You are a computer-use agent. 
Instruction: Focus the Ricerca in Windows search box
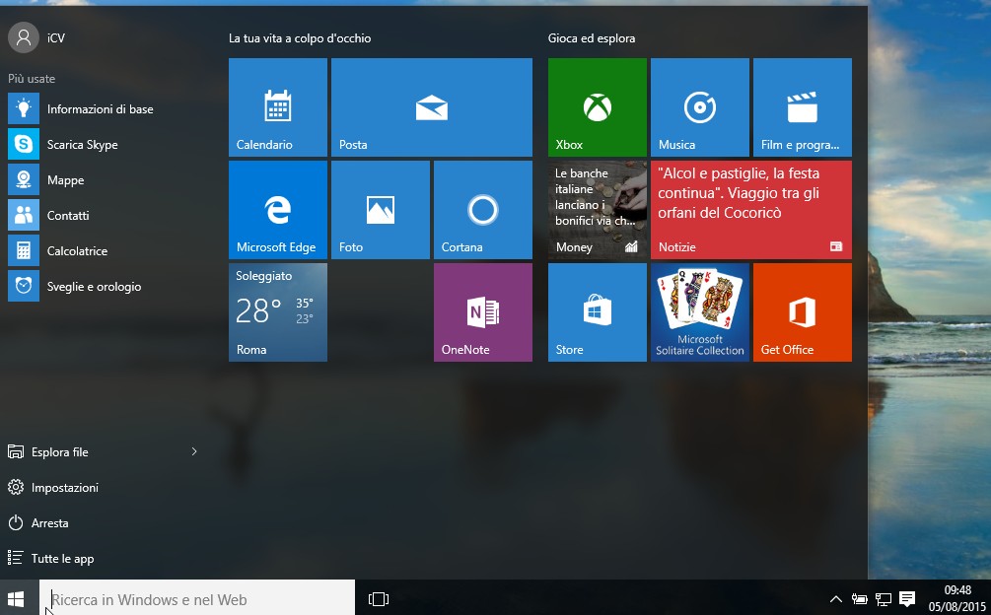197,598
